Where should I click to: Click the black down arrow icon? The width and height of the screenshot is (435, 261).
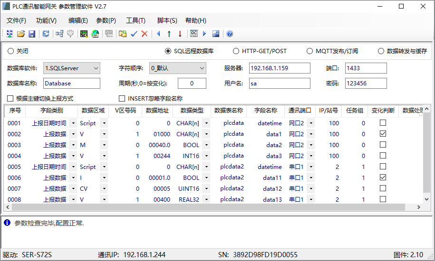[x=180, y=34]
